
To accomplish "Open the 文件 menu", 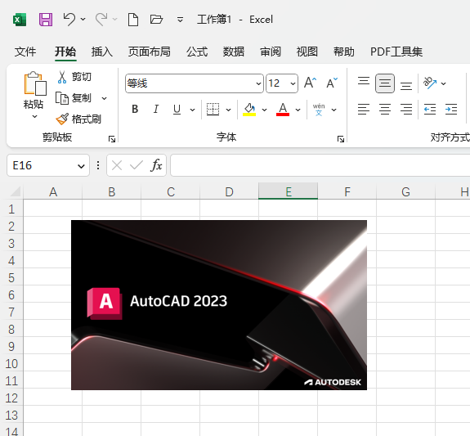I will [x=25, y=52].
